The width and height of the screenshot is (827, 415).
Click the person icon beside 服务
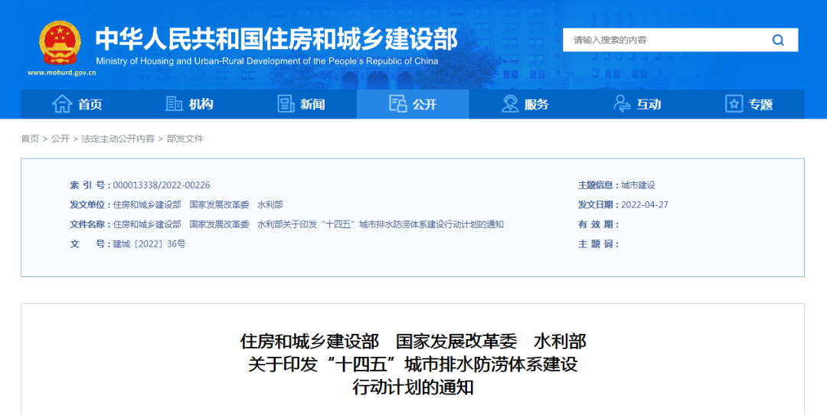pyautogui.click(x=510, y=104)
